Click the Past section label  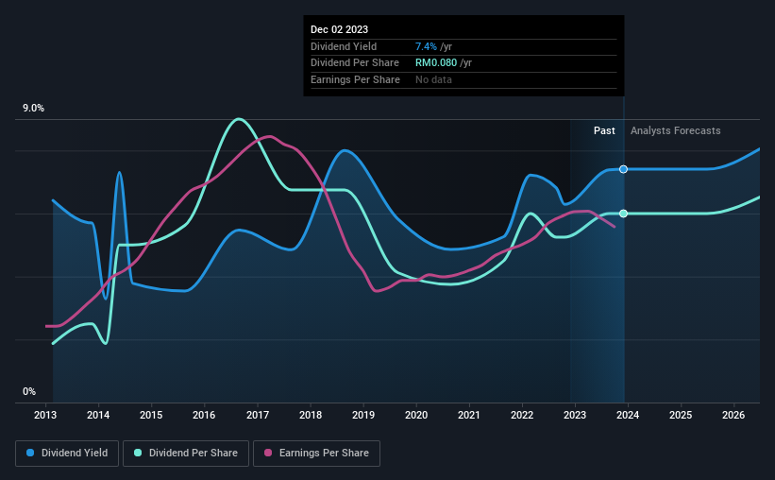tap(604, 130)
